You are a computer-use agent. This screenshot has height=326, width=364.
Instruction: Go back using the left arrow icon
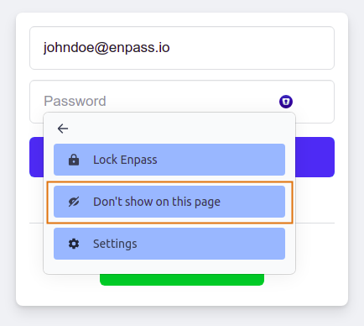(x=63, y=129)
